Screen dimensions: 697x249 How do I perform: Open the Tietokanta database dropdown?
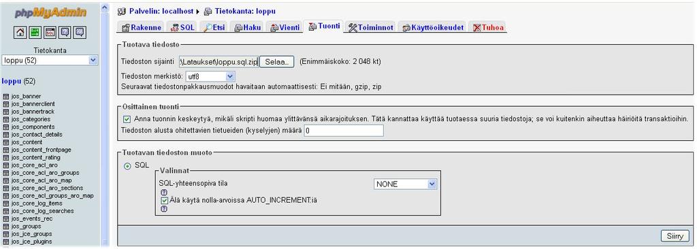(50, 60)
